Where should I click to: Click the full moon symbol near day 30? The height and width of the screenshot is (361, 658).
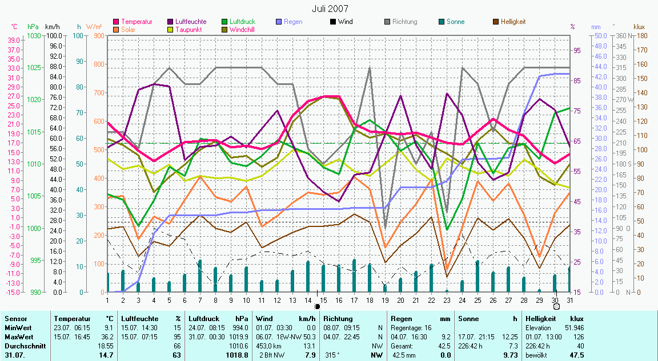(x=556, y=307)
